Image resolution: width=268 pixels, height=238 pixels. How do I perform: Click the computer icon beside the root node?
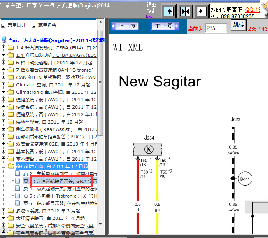[4, 40]
